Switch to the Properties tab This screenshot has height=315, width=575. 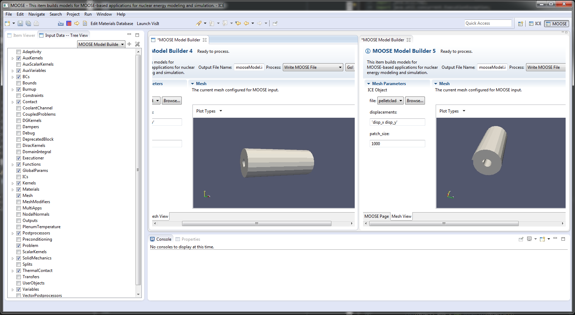click(x=188, y=239)
